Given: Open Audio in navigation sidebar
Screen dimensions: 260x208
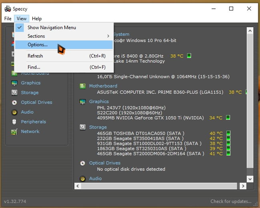Looking at the screenshot, I should click(27, 112).
